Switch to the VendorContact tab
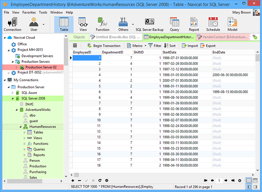Viewport: 262px width, 192px height. (223, 37)
